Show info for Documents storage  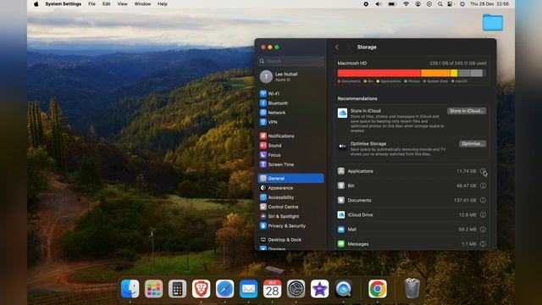click(483, 200)
